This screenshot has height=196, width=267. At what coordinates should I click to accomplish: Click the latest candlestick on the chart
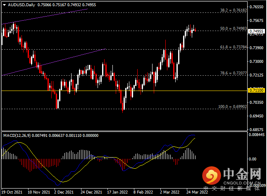pyautogui.click(x=195, y=30)
